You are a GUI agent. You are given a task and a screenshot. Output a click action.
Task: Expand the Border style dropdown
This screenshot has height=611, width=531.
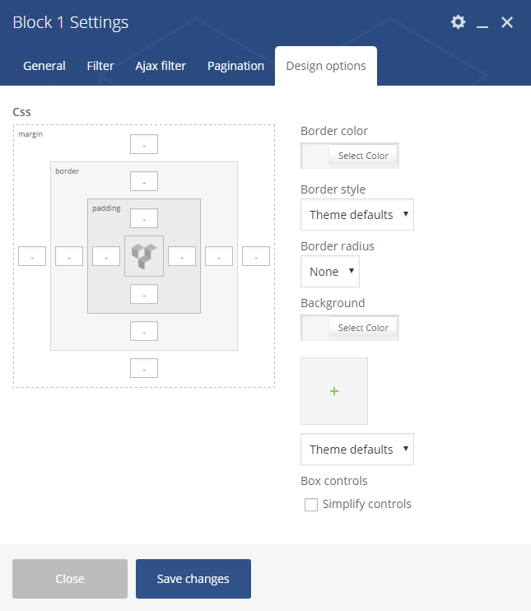click(x=356, y=215)
